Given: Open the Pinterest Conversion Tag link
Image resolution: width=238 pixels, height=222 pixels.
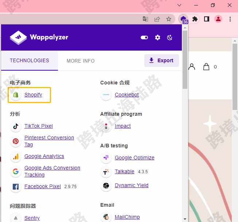Looking at the screenshot, I should coord(49,141).
